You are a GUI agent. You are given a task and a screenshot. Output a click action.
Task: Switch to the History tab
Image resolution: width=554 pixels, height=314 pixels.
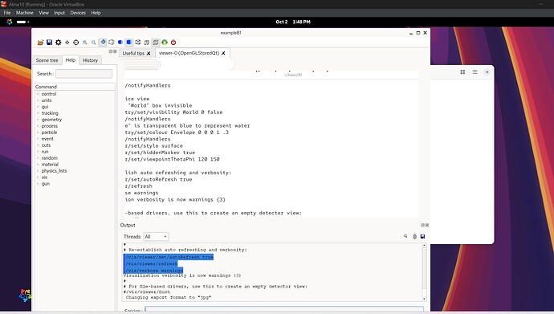pyautogui.click(x=90, y=60)
